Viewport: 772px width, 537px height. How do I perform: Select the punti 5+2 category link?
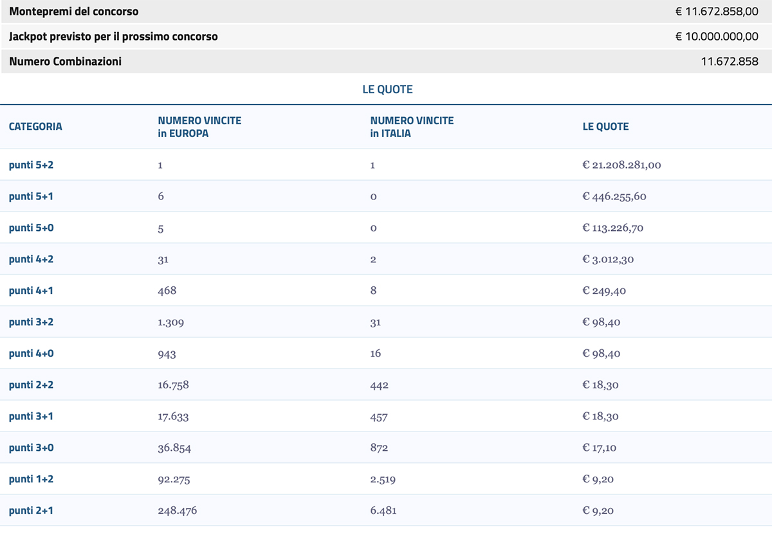tap(31, 165)
